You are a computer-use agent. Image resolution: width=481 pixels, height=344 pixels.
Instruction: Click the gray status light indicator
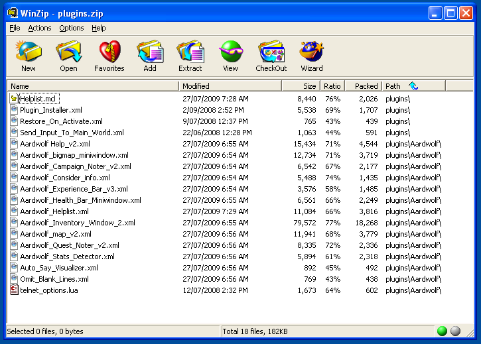455,331
